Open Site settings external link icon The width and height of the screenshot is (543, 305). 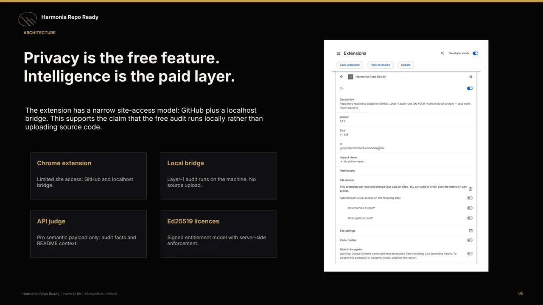tap(470, 231)
